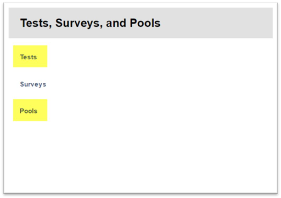Go to the Tests page

point(29,57)
